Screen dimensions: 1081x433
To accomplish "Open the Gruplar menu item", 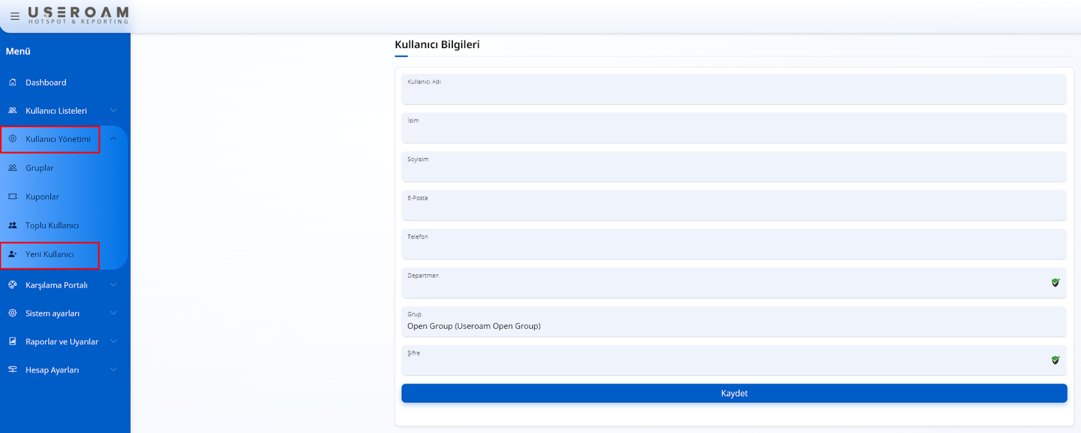I will [40, 168].
